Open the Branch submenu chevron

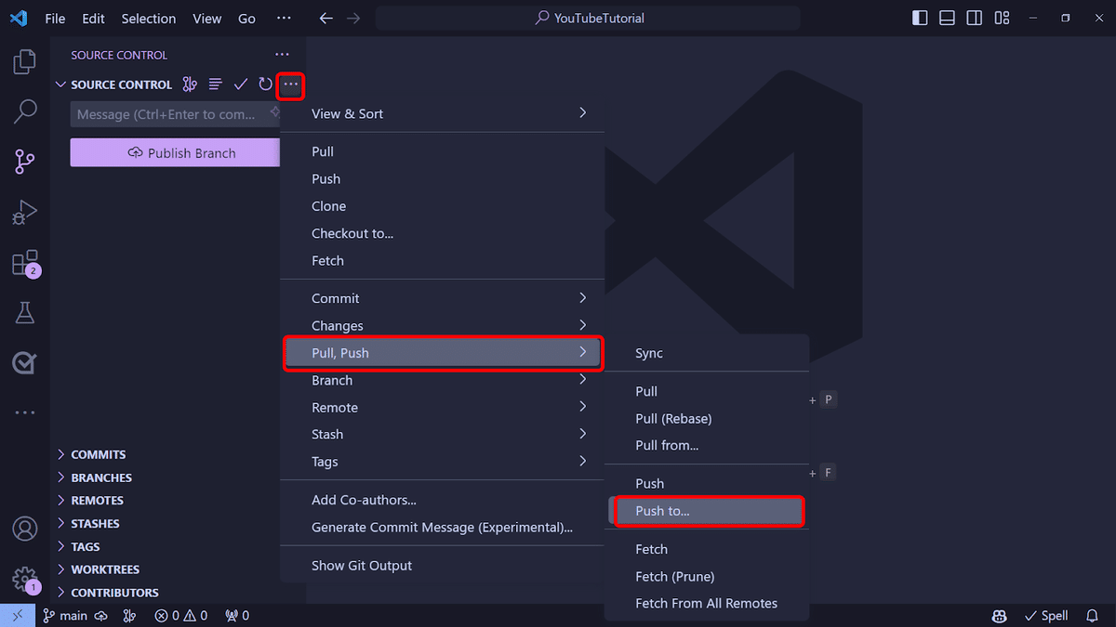coord(582,380)
